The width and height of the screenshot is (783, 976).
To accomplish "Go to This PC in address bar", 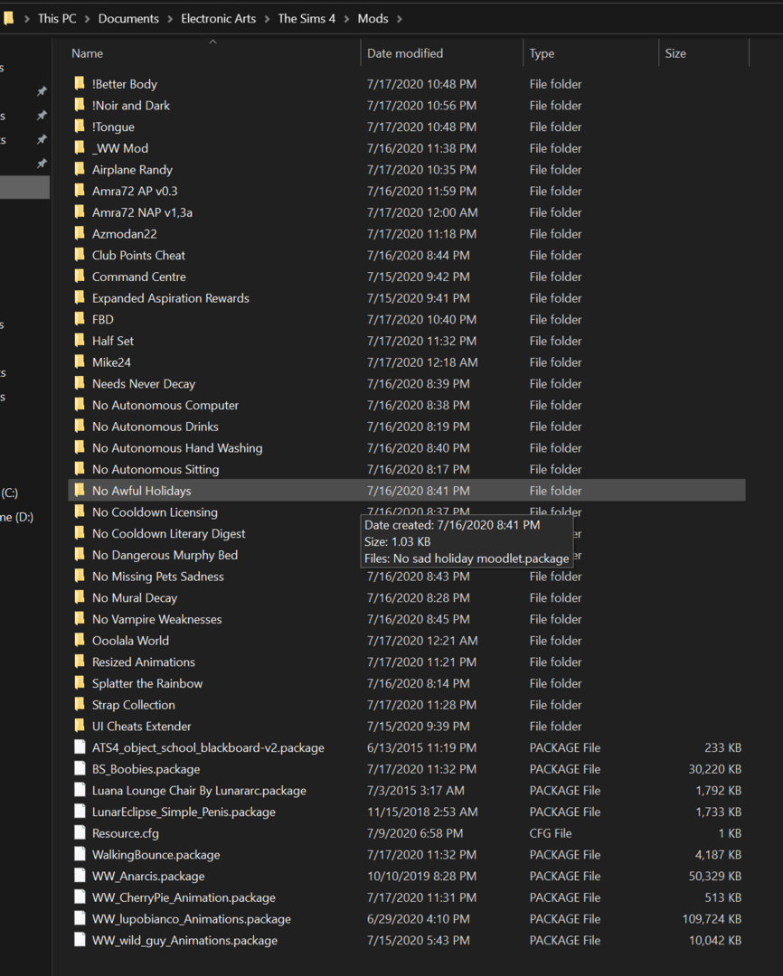I will pyautogui.click(x=57, y=19).
